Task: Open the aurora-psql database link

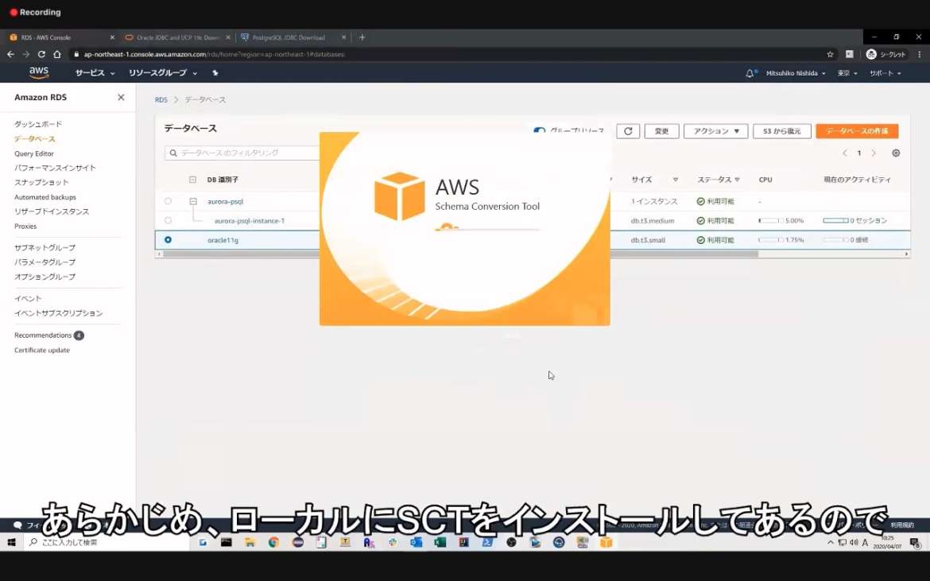Action: [226, 202]
